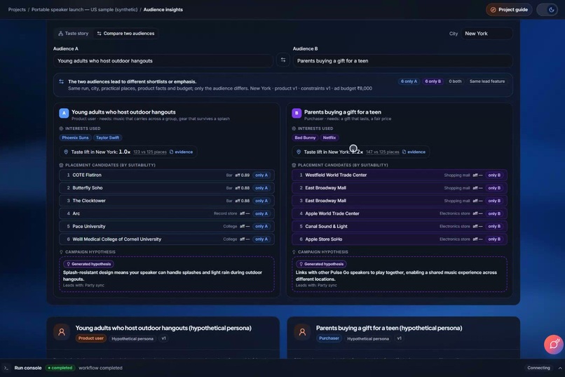The height and width of the screenshot is (377, 565).
Task: Click Campaign Hypothesis lightbulb icon in Audience B
Action: [294, 252]
